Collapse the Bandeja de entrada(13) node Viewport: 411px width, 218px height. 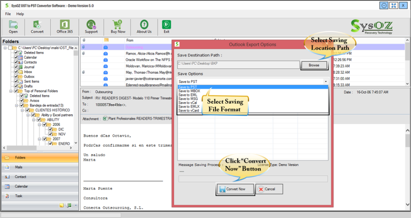tap(17, 105)
